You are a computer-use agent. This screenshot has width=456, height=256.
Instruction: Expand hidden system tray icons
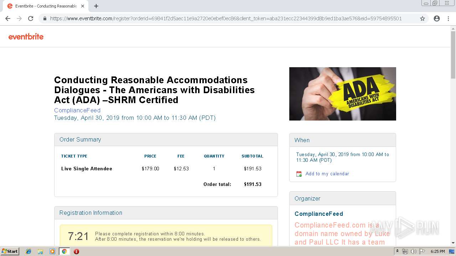[398, 251]
